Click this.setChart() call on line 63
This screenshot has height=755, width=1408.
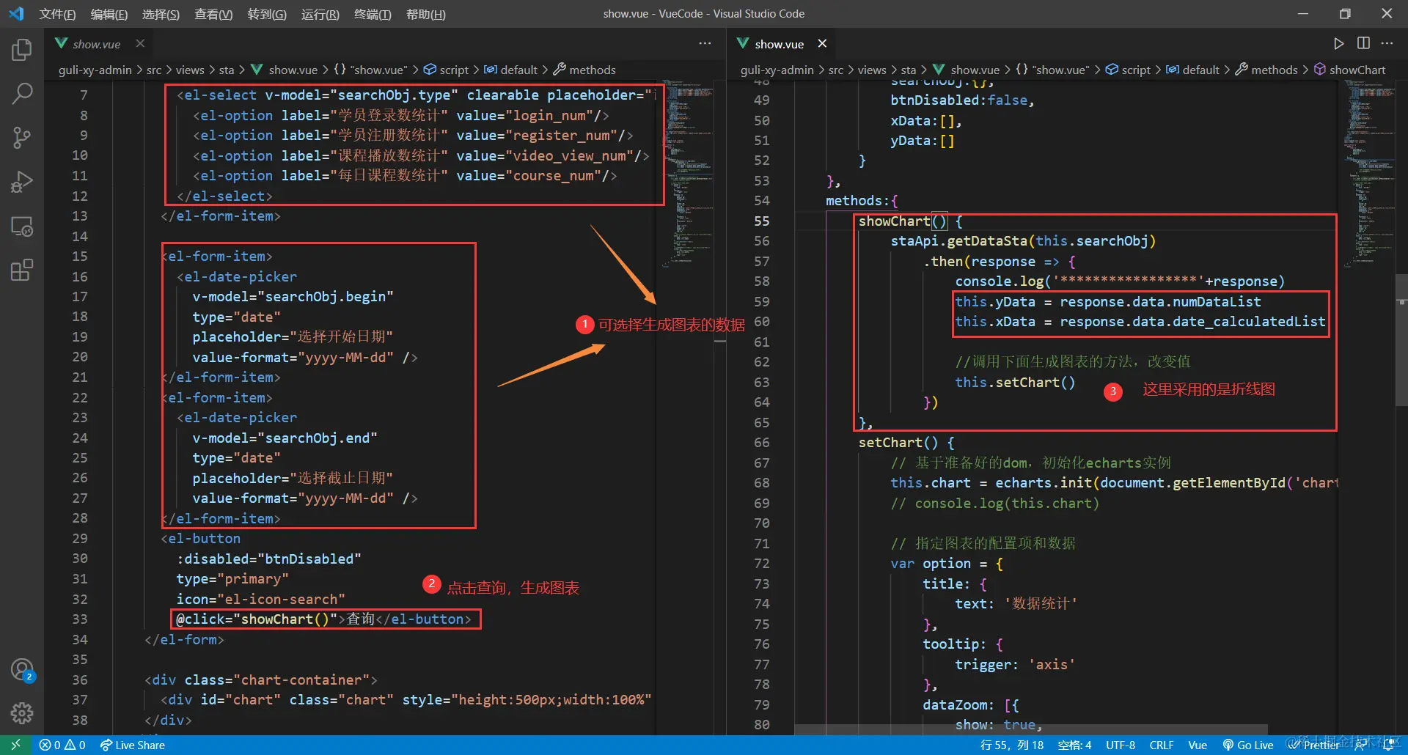coord(1015,382)
